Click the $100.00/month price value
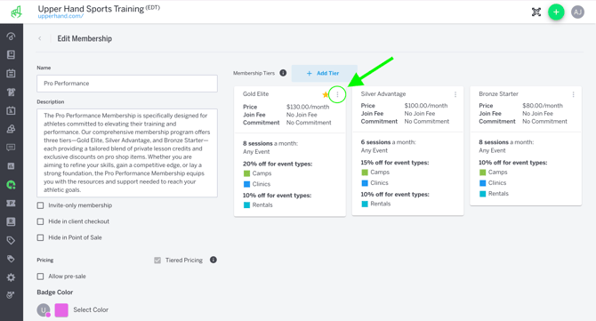596x321 pixels. tap(426, 106)
